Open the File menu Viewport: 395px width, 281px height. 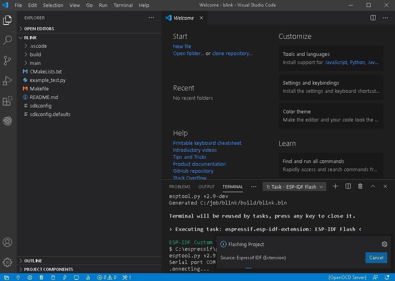pos(18,5)
